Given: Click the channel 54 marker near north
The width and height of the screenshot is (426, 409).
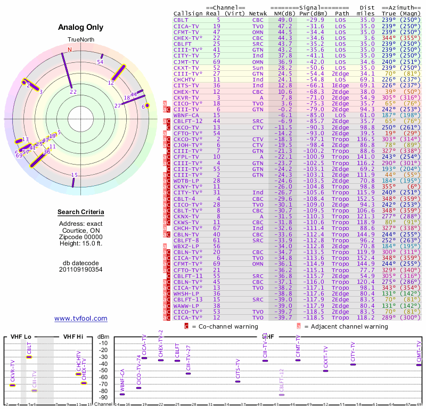Looking at the screenshot, I should [102, 56].
